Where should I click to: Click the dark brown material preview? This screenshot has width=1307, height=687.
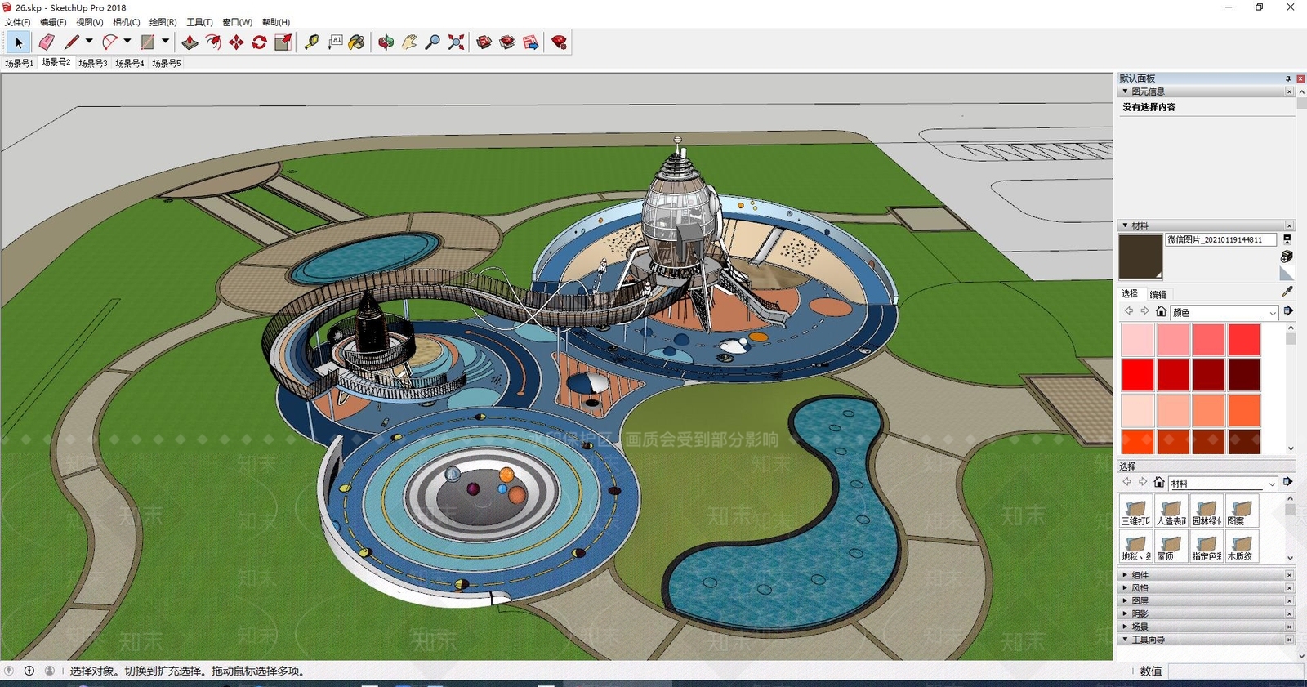pyautogui.click(x=1140, y=257)
